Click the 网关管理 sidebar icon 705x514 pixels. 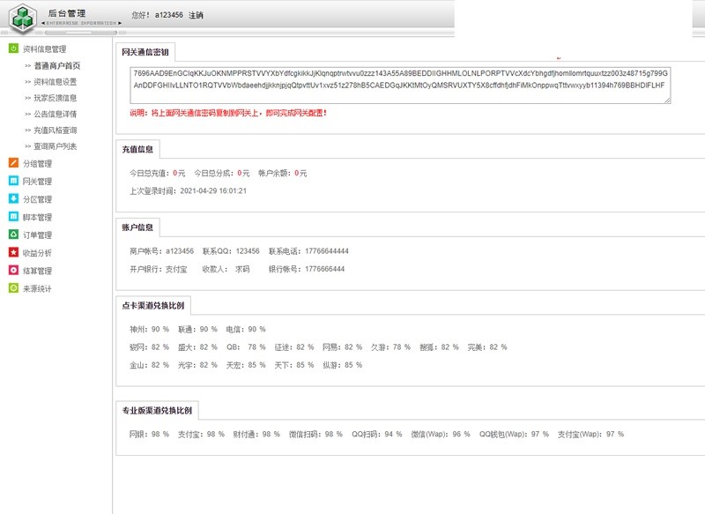click(13, 181)
